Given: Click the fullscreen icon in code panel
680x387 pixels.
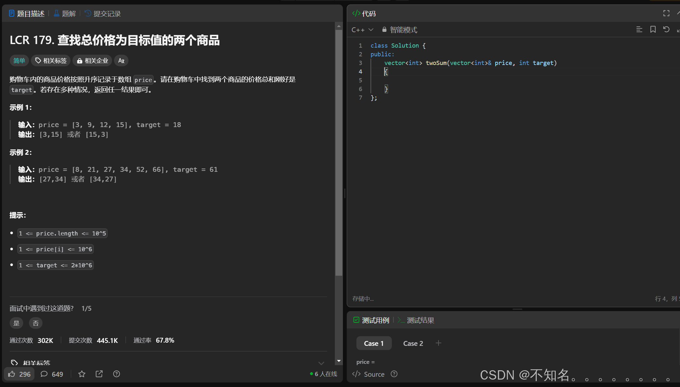Looking at the screenshot, I should [x=666, y=13].
